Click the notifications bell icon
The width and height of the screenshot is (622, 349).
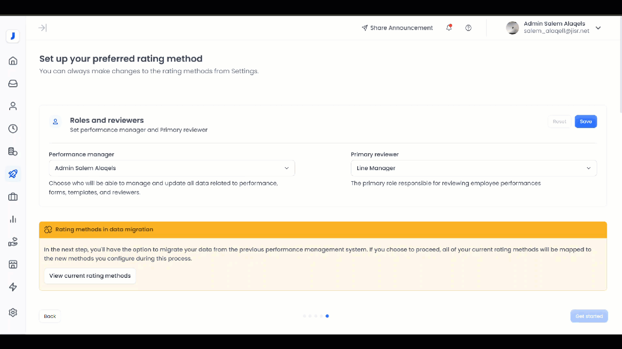click(449, 28)
